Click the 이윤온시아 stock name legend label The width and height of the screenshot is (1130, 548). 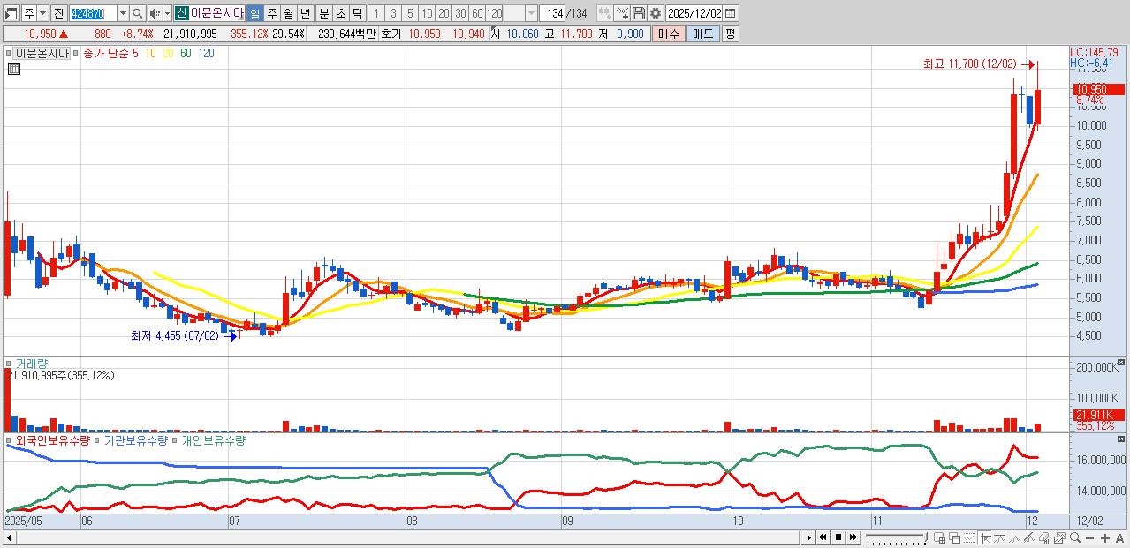[x=42, y=53]
